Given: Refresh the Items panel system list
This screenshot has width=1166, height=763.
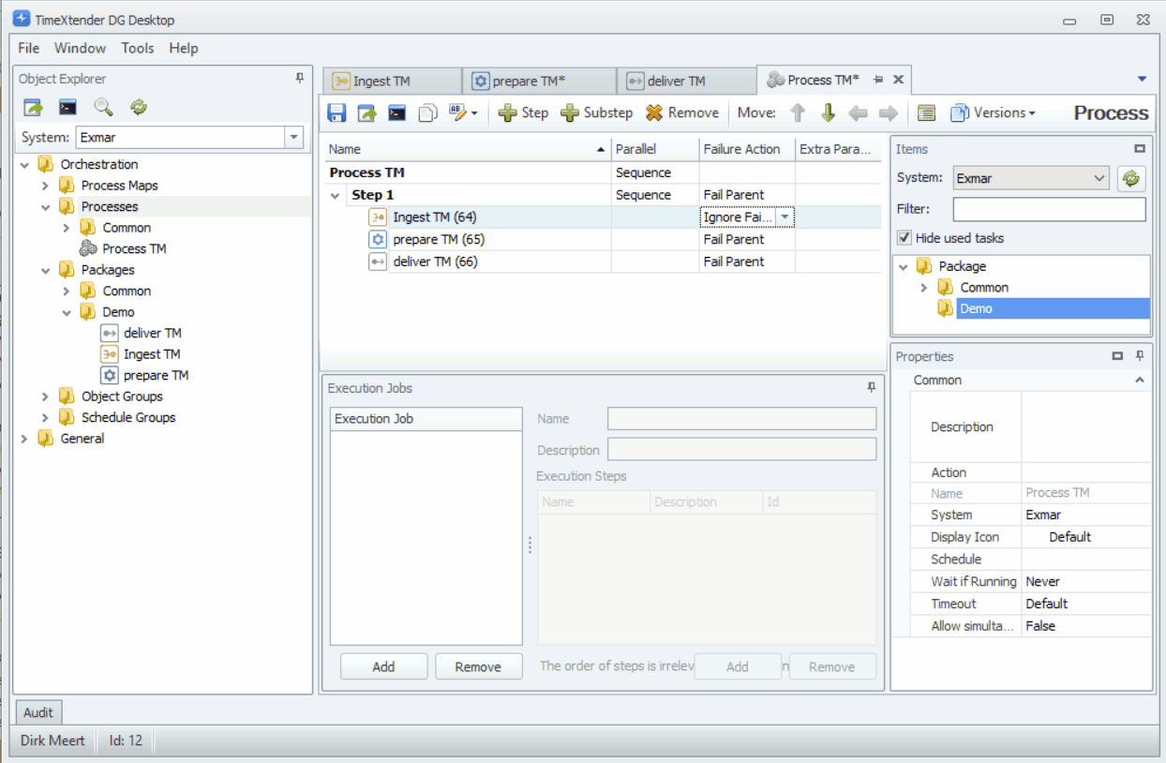Looking at the screenshot, I should coord(1130,178).
